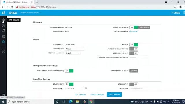This screenshot has height=104, width=185.
Task: Toggle the airView switch
Action: point(134,45)
